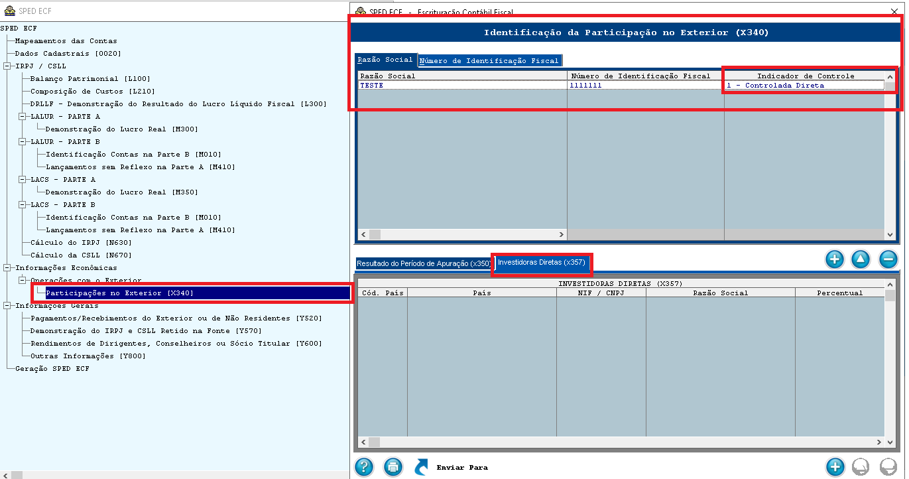909x479 pixels.
Task: Open Lançamentos sem Reflexo [M410] under LACS Parte B
Action: pos(140,230)
